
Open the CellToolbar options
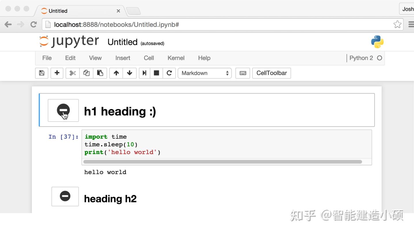coord(271,73)
